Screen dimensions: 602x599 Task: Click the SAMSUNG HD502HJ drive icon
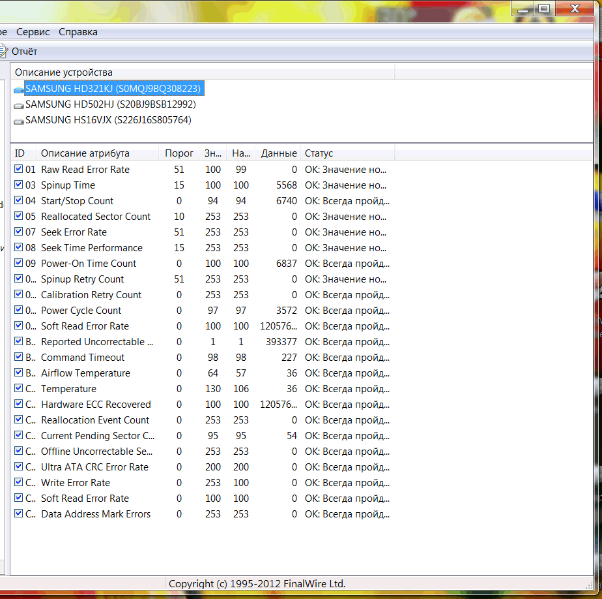pos(19,105)
